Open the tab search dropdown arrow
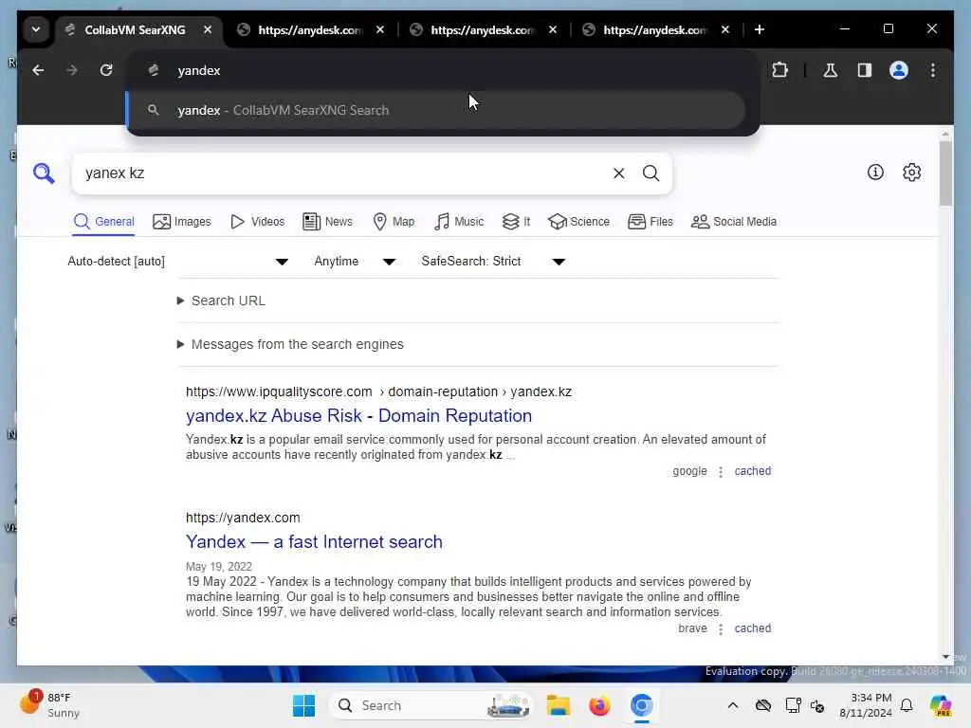971x728 pixels. click(36, 29)
